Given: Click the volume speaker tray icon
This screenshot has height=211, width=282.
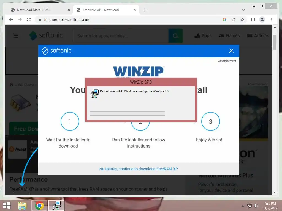Looking at the screenshot, I should tap(256, 206).
